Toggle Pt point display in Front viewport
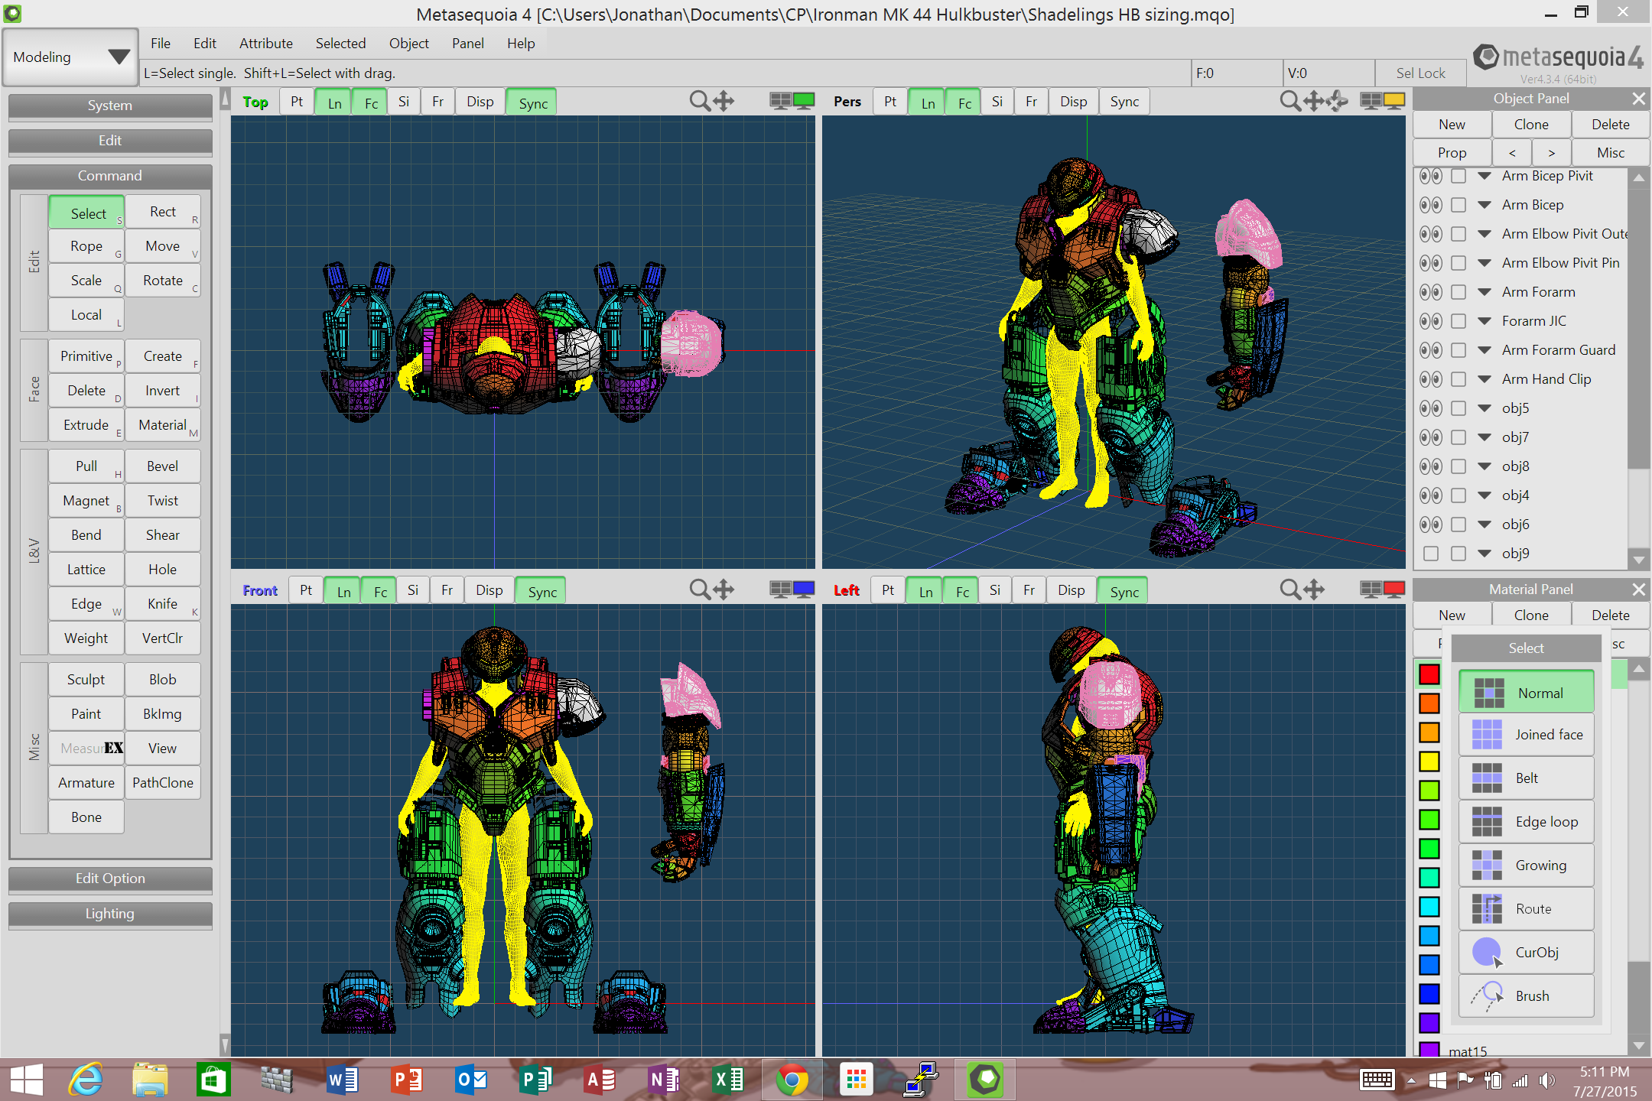1652x1101 pixels. click(306, 590)
